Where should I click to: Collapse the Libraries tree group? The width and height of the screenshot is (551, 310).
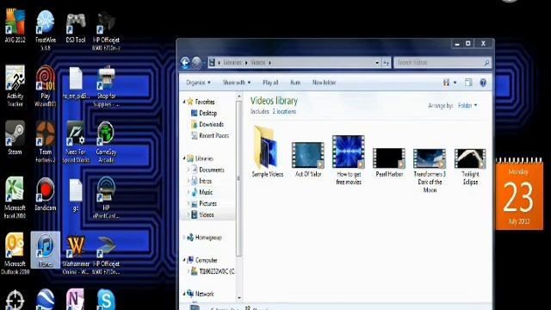pyautogui.click(x=184, y=158)
